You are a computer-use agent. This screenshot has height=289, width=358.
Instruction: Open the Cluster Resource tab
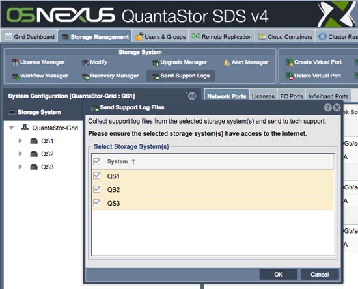click(337, 36)
